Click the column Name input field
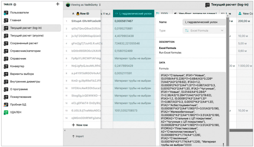Viewport: 254px width, 147px height. pyautogui.click(x=204, y=22)
